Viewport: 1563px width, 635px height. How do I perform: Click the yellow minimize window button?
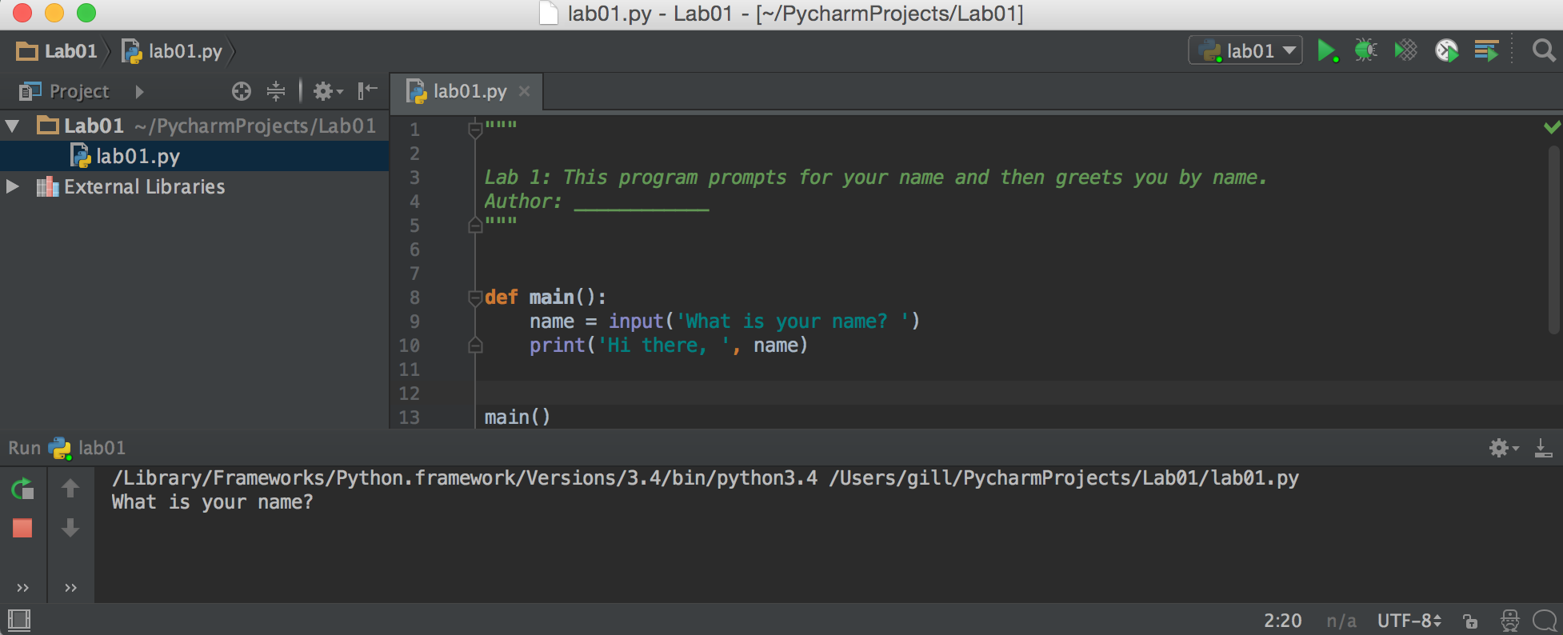coord(54,13)
